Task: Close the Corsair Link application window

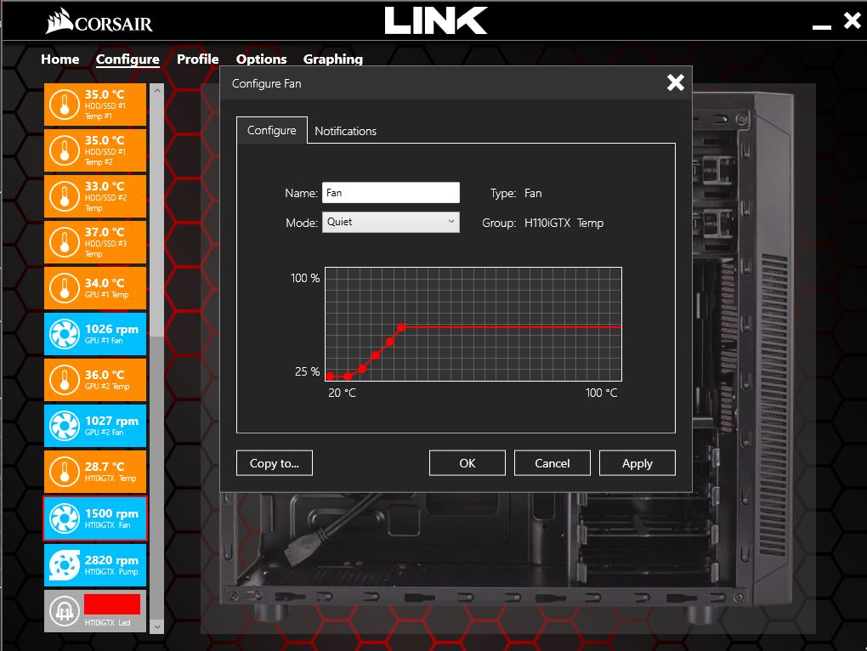Action: click(852, 20)
